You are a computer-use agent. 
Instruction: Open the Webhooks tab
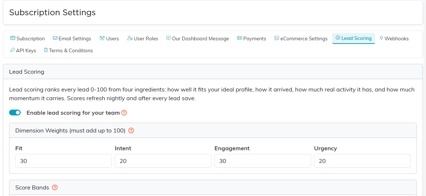coord(394,38)
